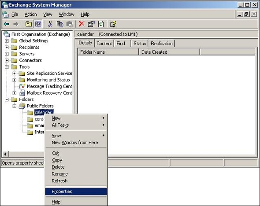Collapse the Tools node
This screenshot has width=260, height=206.
pos(7,67)
